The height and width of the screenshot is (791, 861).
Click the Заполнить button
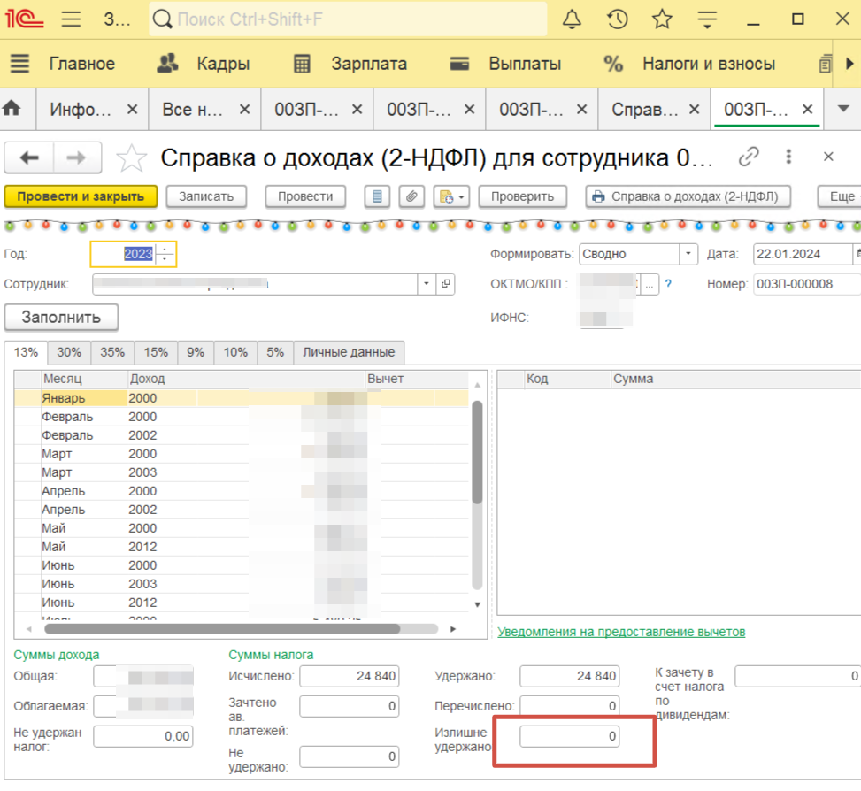[x=62, y=318]
